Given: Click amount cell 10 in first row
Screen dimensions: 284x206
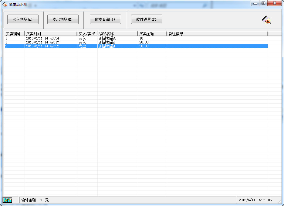Looking at the screenshot, I should (x=141, y=39).
